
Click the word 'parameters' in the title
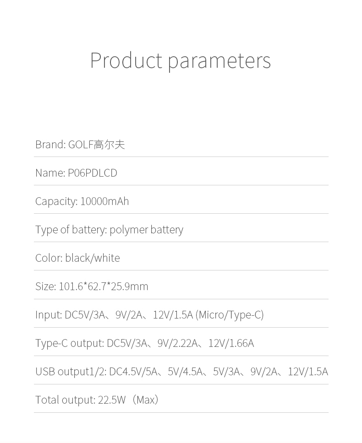tap(219, 62)
